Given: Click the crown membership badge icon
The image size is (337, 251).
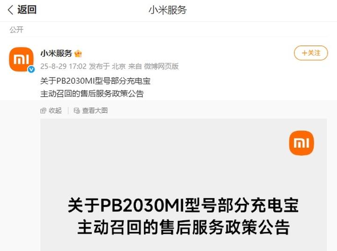Looking at the screenshot, I should [78, 53].
